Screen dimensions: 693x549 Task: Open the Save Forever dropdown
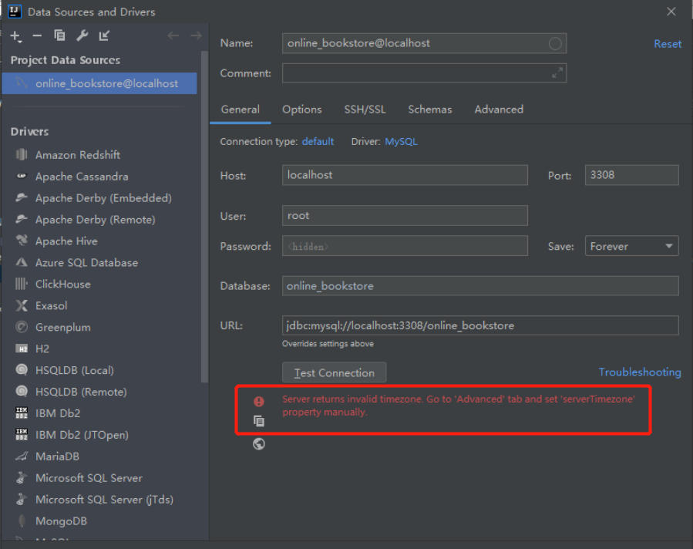(x=631, y=246)
